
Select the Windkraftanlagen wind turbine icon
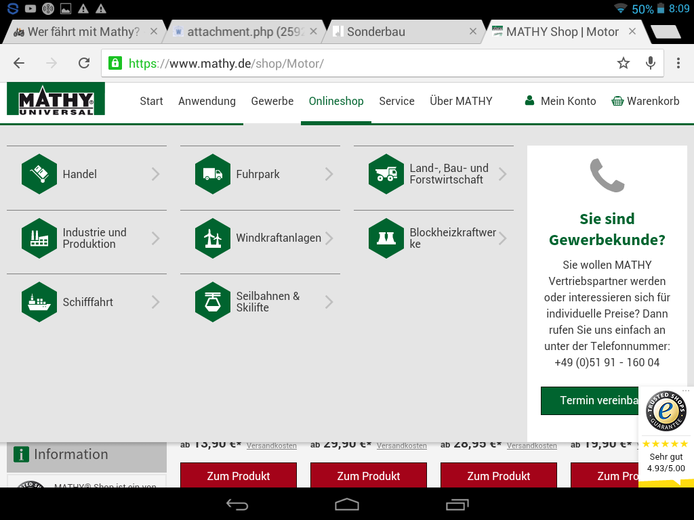click(x=213, y=238)
